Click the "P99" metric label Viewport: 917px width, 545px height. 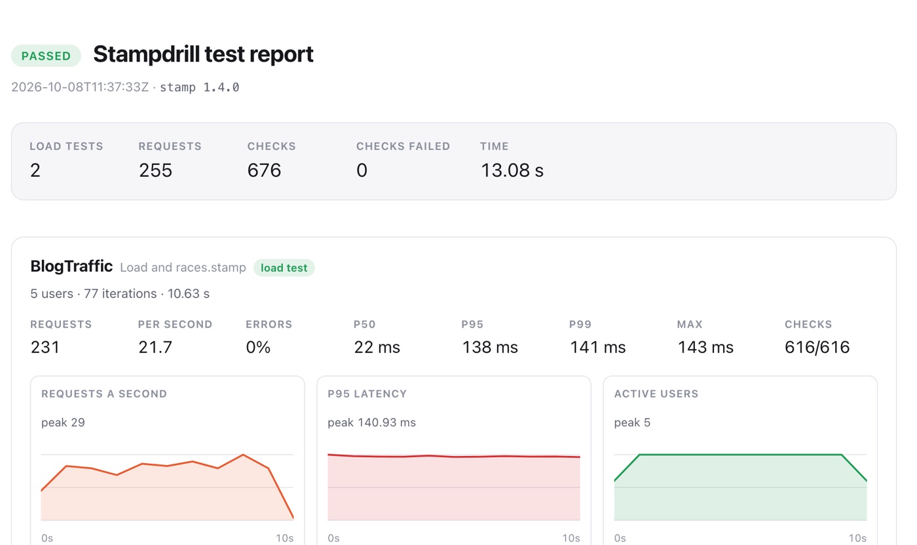[580, 324]
